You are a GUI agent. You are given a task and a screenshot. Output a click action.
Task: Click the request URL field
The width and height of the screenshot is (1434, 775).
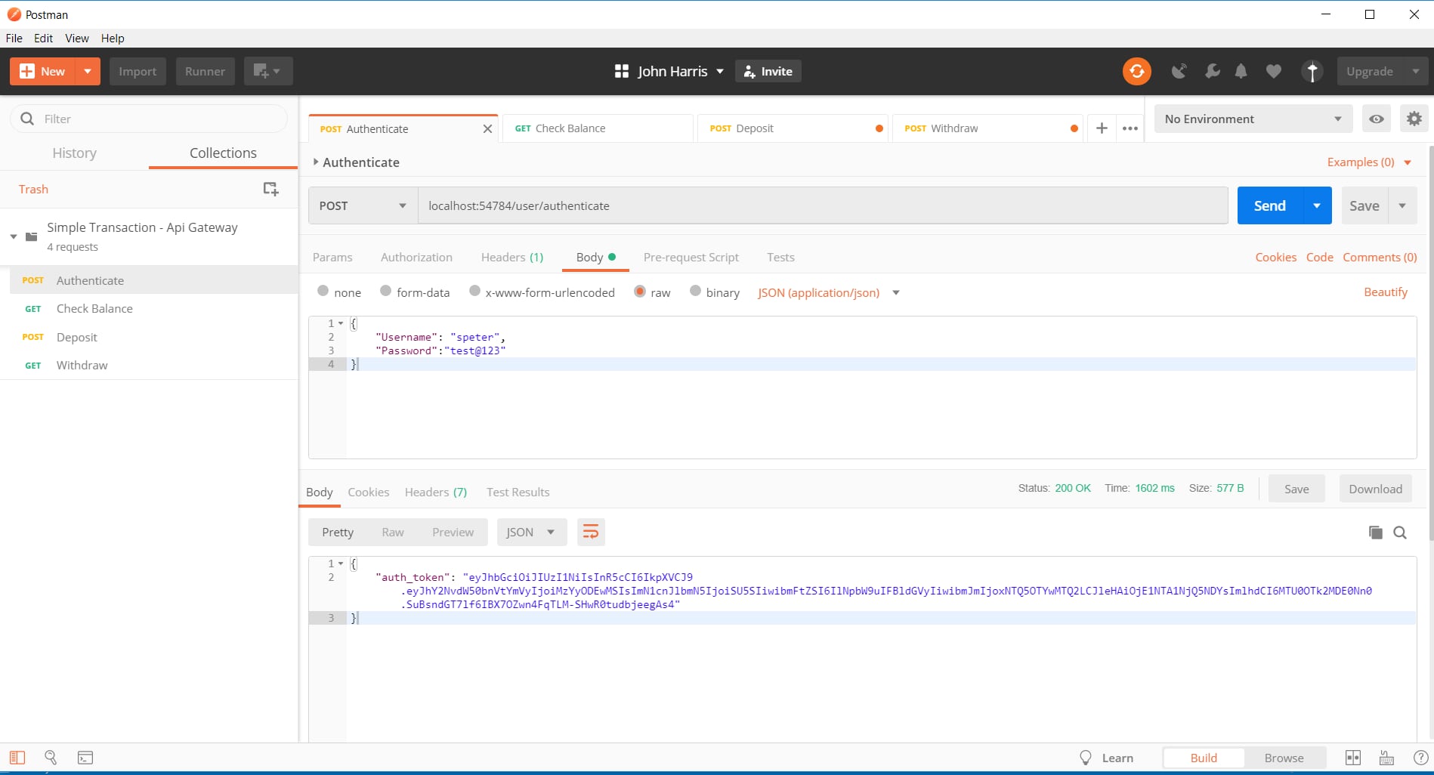click(823, 205)
